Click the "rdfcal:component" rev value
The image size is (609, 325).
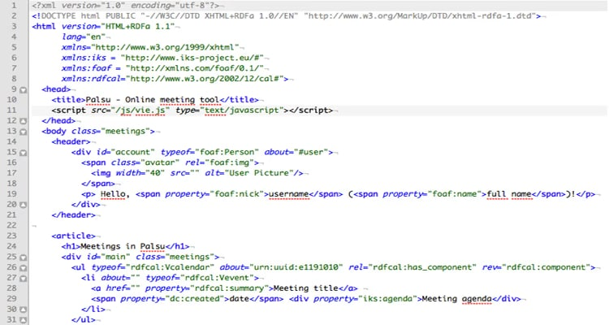coord(546,267)
